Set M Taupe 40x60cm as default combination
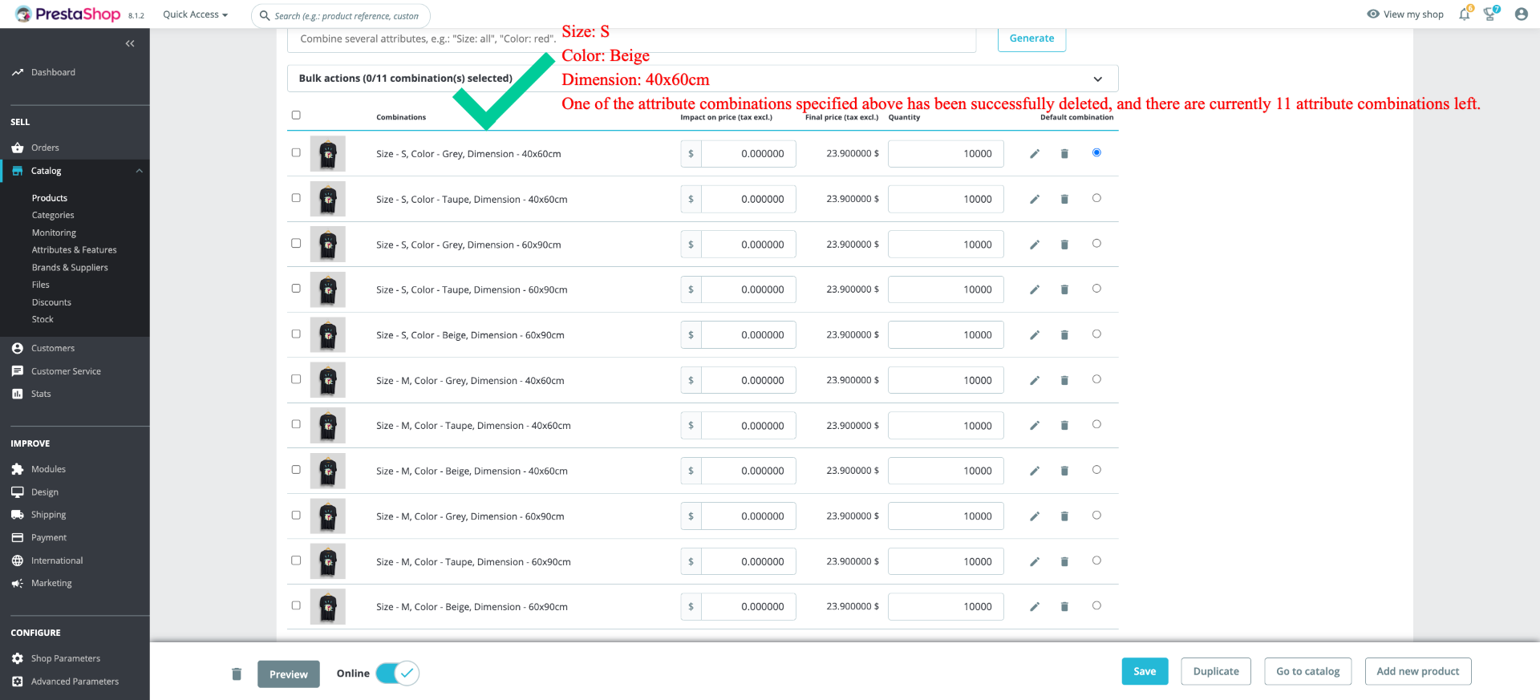The height and width of the screenshot is (700, 1540). click(1096, 424)
